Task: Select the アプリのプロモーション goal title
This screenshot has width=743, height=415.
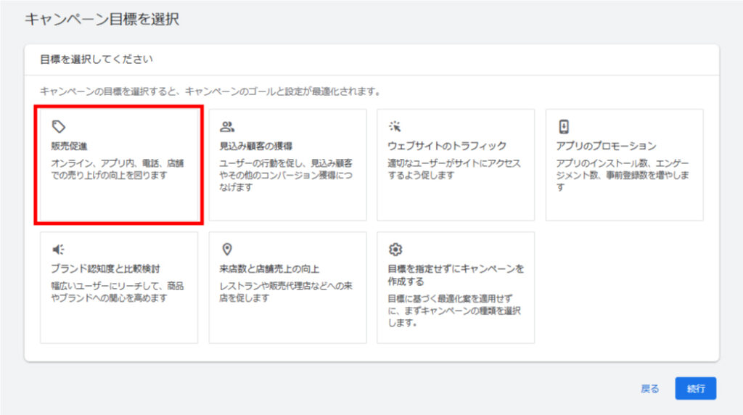Action: 606,146
